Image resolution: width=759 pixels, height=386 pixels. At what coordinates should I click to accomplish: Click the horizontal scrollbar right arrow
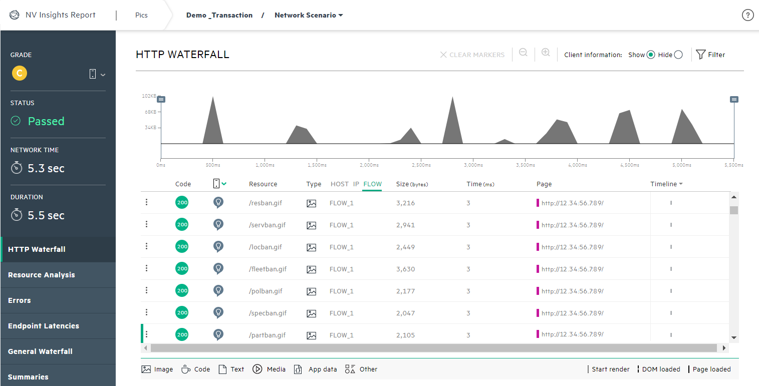pos(724,347)
